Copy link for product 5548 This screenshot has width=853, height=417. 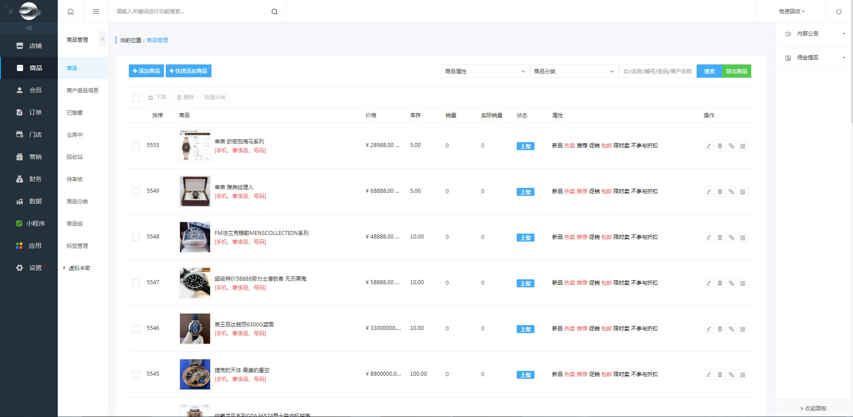(731, 237)
